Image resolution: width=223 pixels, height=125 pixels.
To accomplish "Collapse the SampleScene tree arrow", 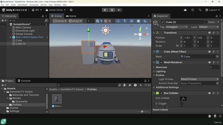I will pyautogui.click(x=8, y=24).
